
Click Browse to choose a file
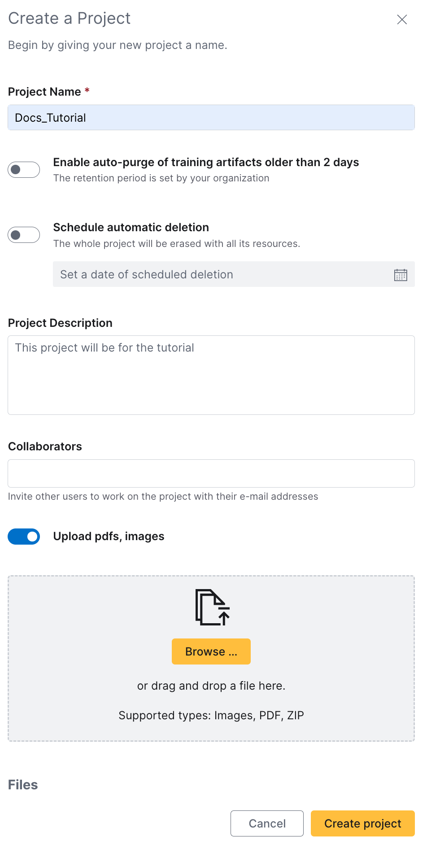[211, 651]
